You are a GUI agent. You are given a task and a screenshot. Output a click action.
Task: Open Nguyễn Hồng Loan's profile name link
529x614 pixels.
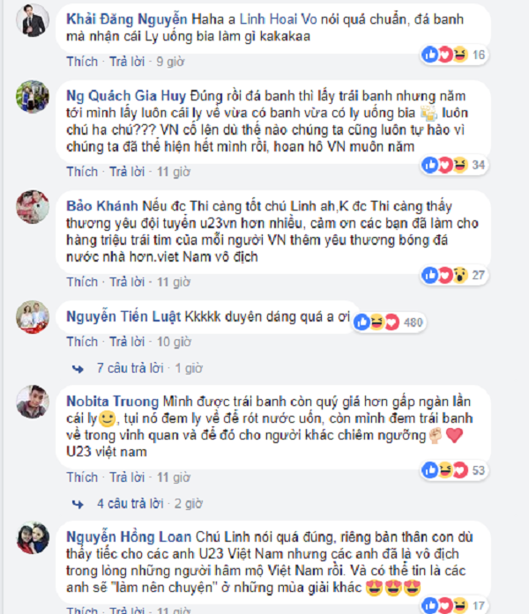click(129, 536)
